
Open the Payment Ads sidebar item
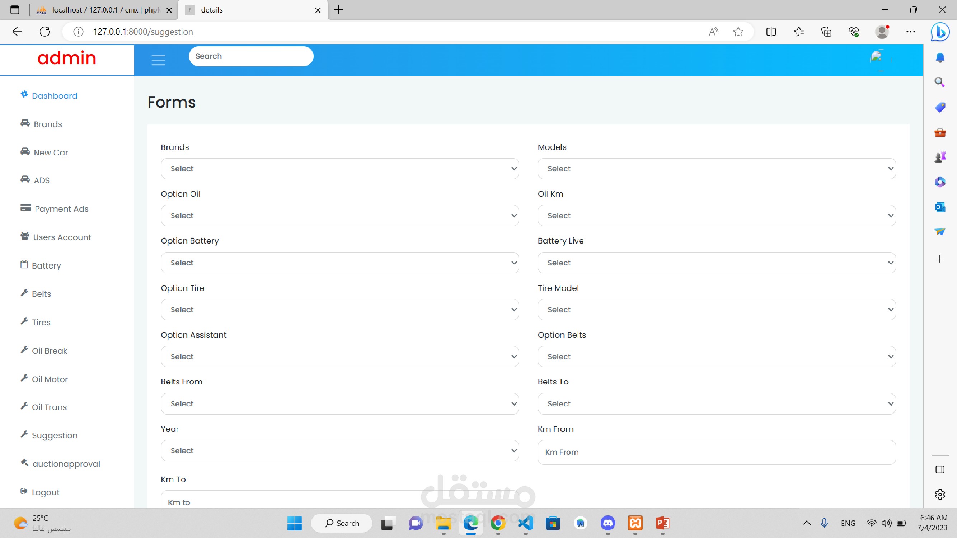point(61,209)
